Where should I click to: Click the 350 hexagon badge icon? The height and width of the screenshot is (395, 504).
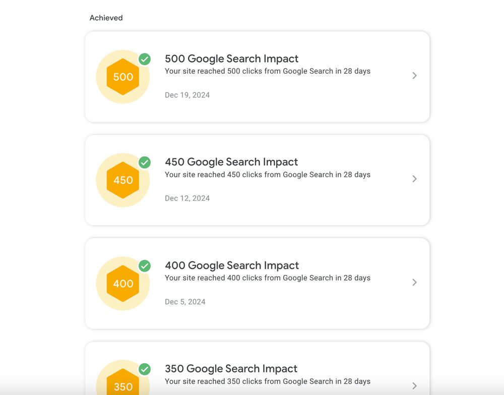(123, 382)
